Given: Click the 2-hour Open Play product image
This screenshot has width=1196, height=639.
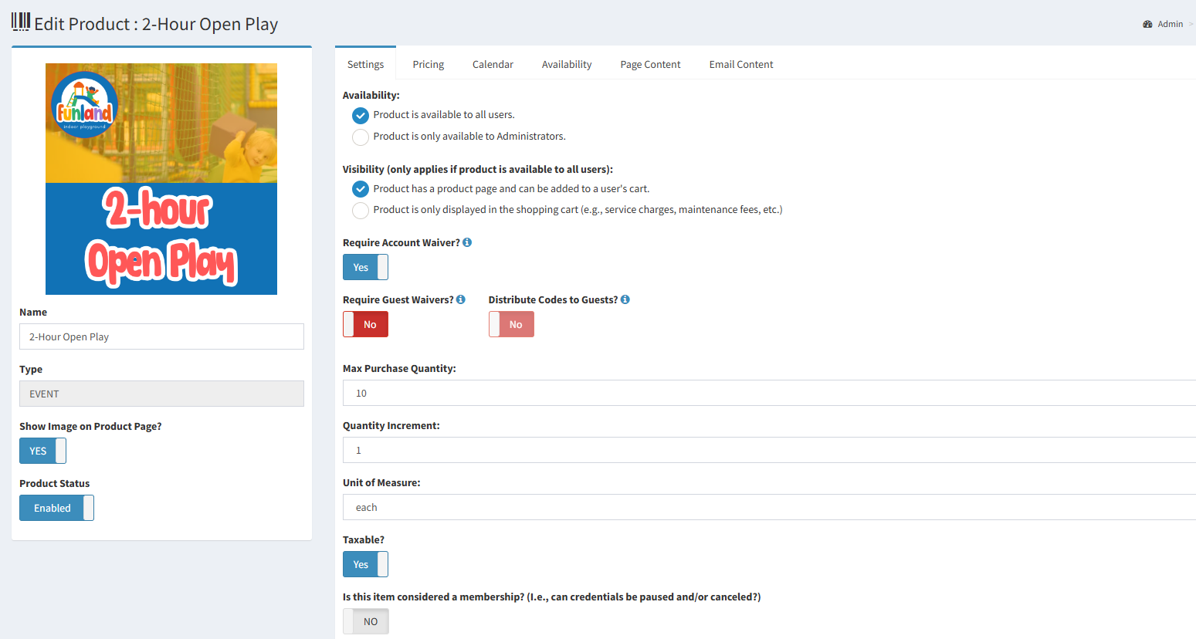Looking at the screenshot, I should click(x=161, y=179).
